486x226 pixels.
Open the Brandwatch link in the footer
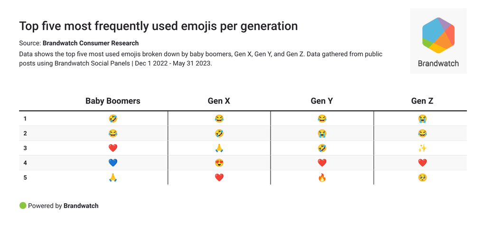81,206
